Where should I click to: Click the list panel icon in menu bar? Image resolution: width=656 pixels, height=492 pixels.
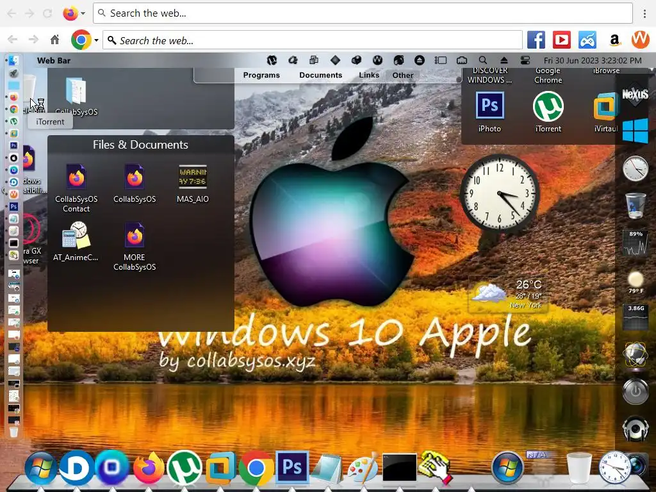(x=441, y=60)
